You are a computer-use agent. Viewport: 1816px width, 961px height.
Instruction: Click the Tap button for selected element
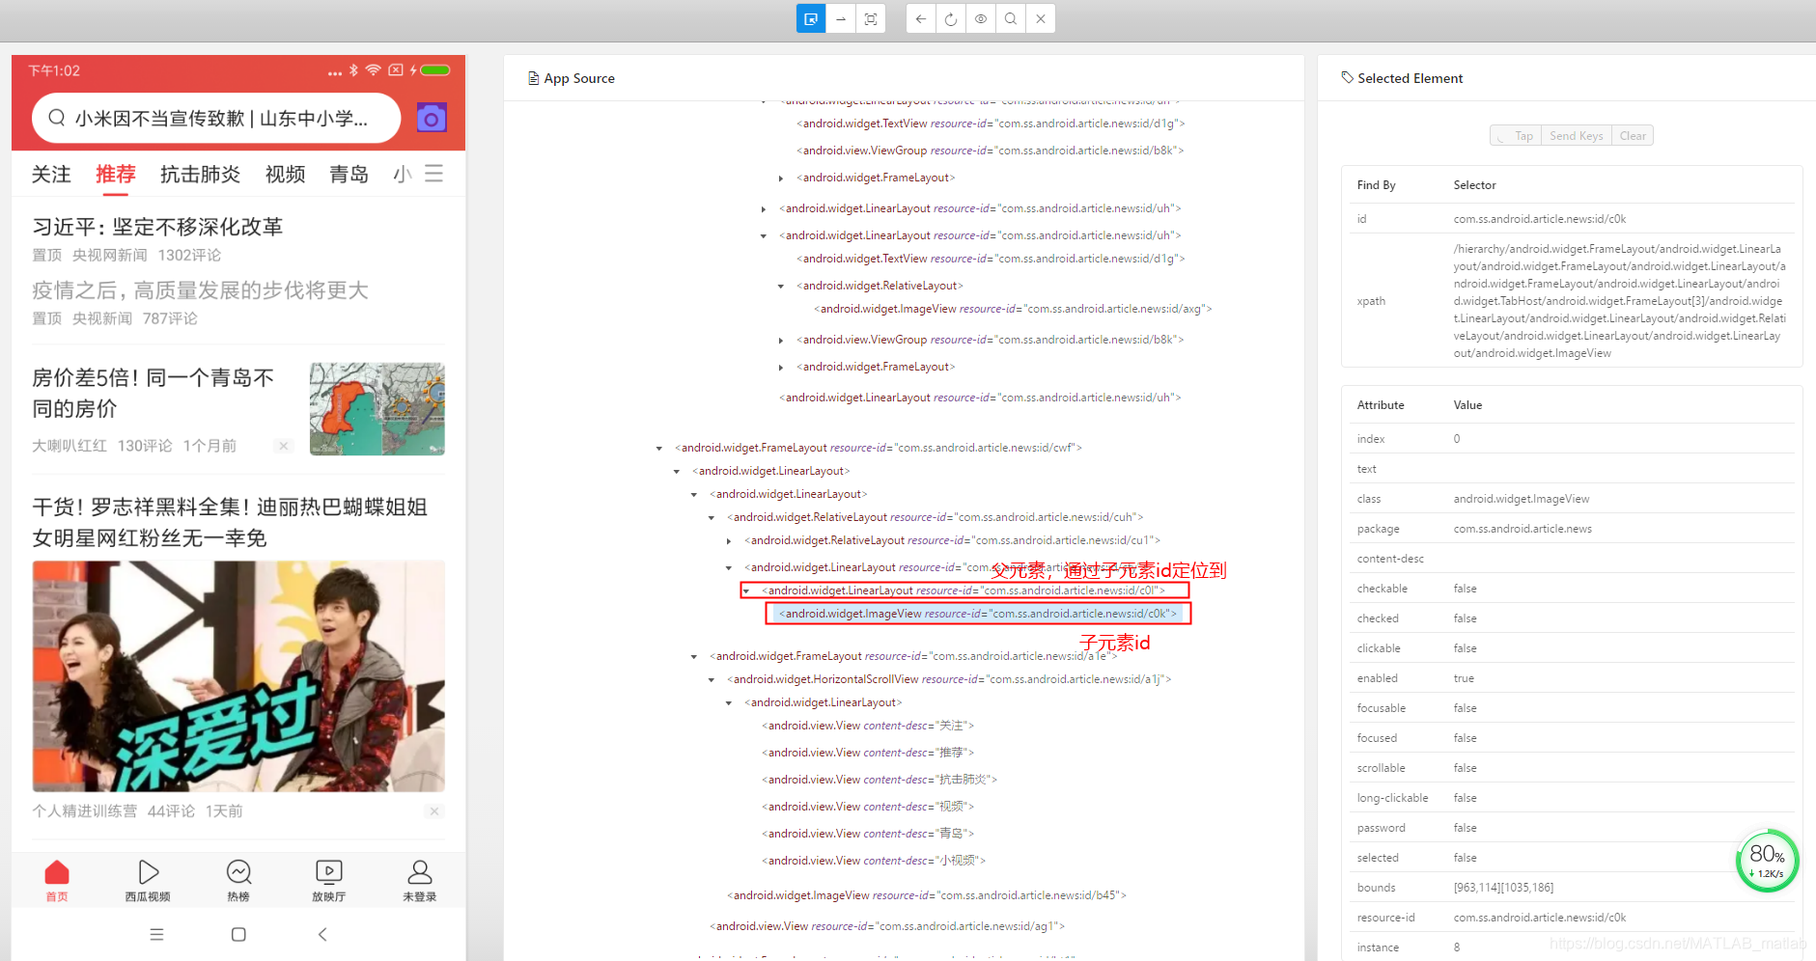click(x=1516, y=136)
